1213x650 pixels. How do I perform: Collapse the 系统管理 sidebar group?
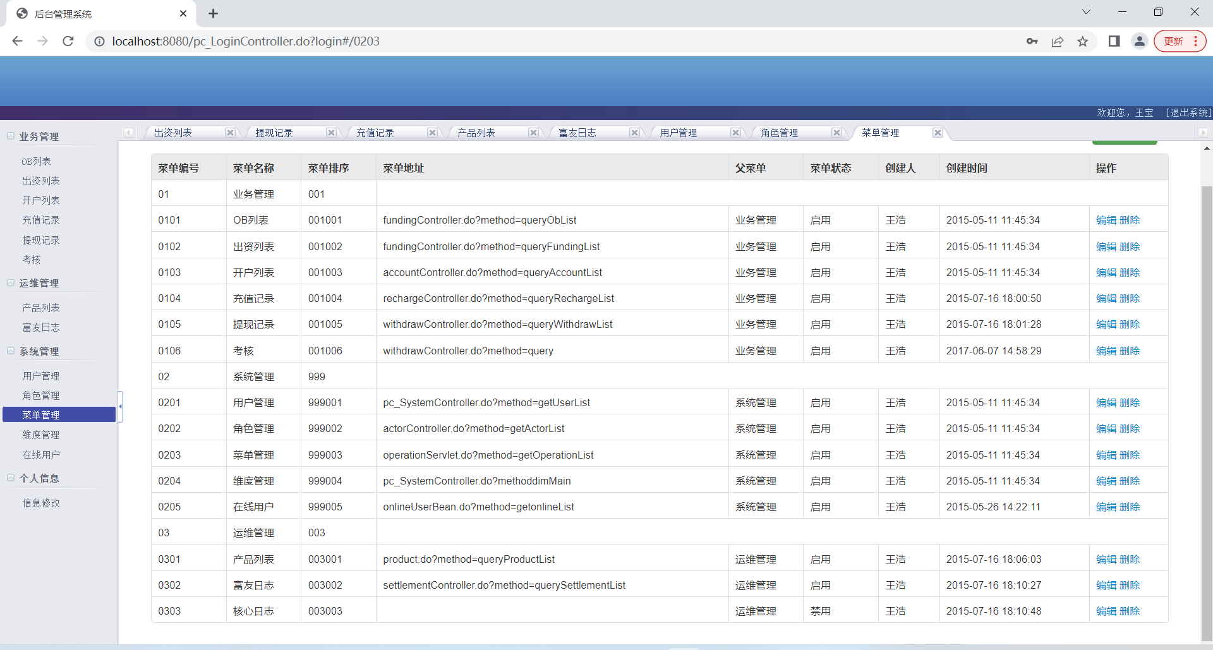tap(11, 351)
